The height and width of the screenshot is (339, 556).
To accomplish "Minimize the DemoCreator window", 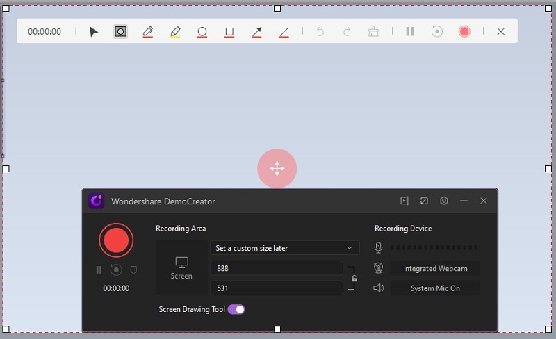I will click(x=464, y=201).
